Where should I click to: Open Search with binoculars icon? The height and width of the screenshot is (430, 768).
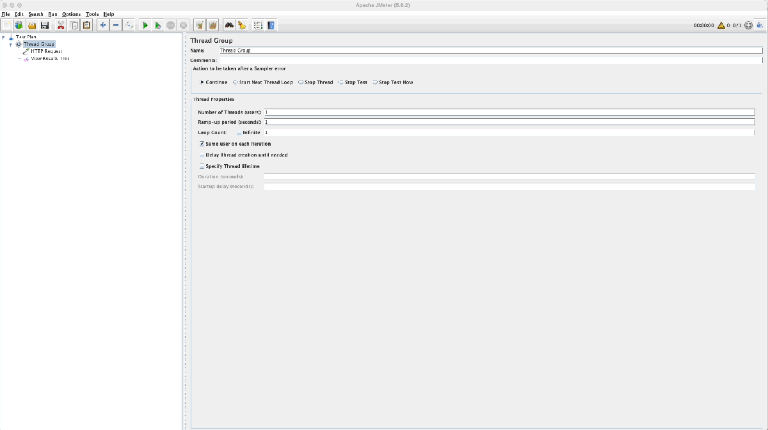pyautogui.click(x=228, y=25)
